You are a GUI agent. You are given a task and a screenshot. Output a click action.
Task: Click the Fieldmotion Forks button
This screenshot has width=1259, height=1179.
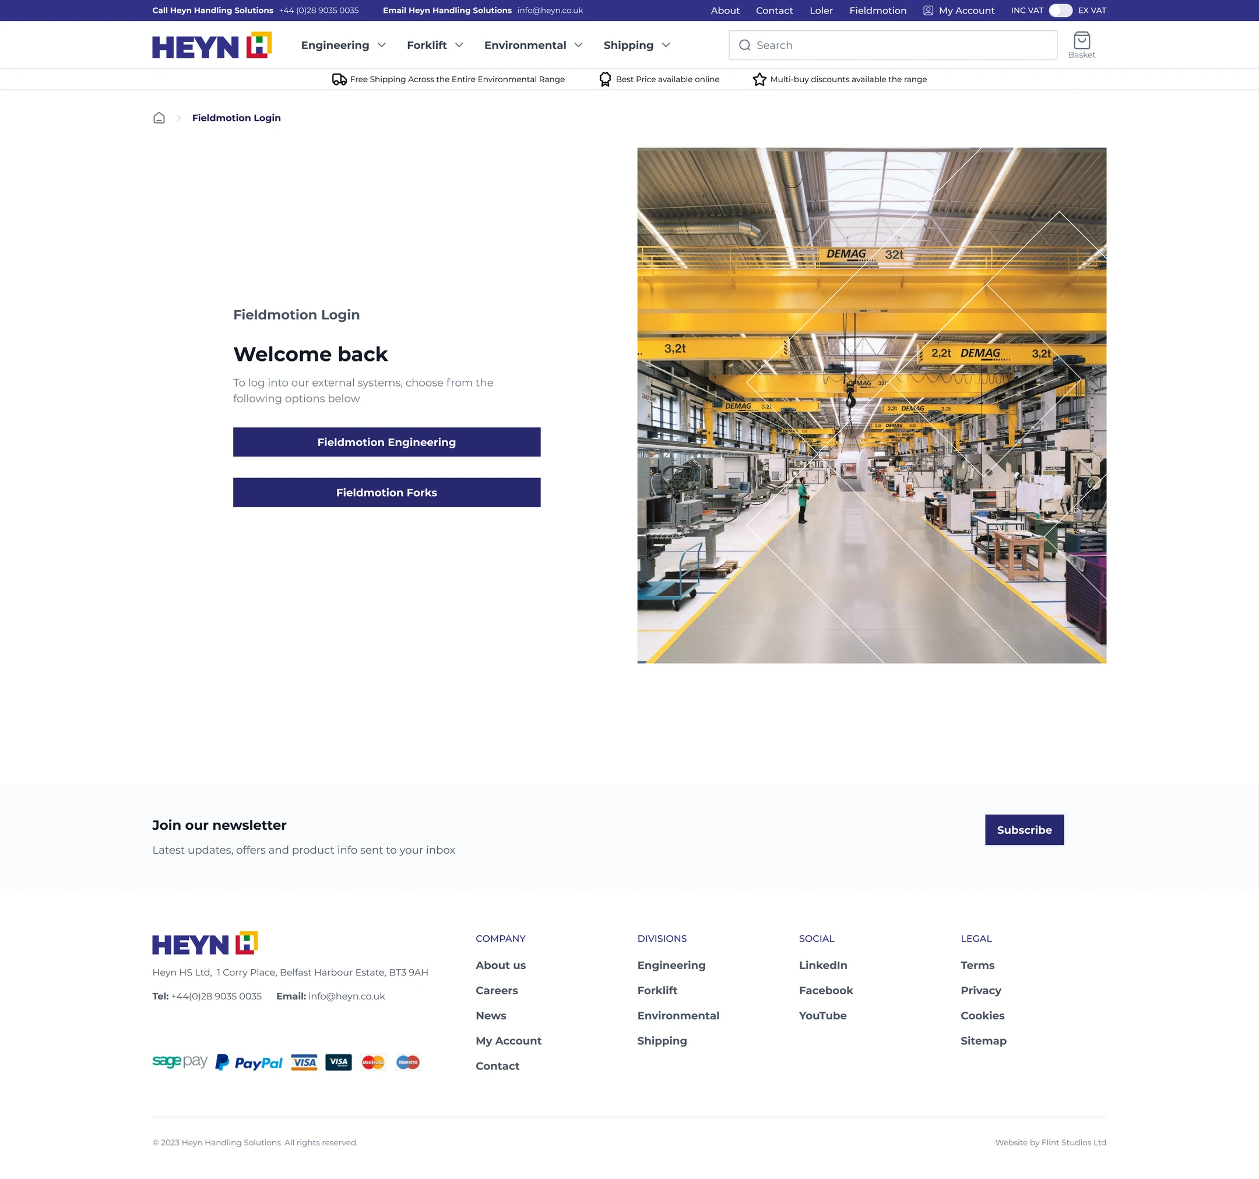point(386,492)
